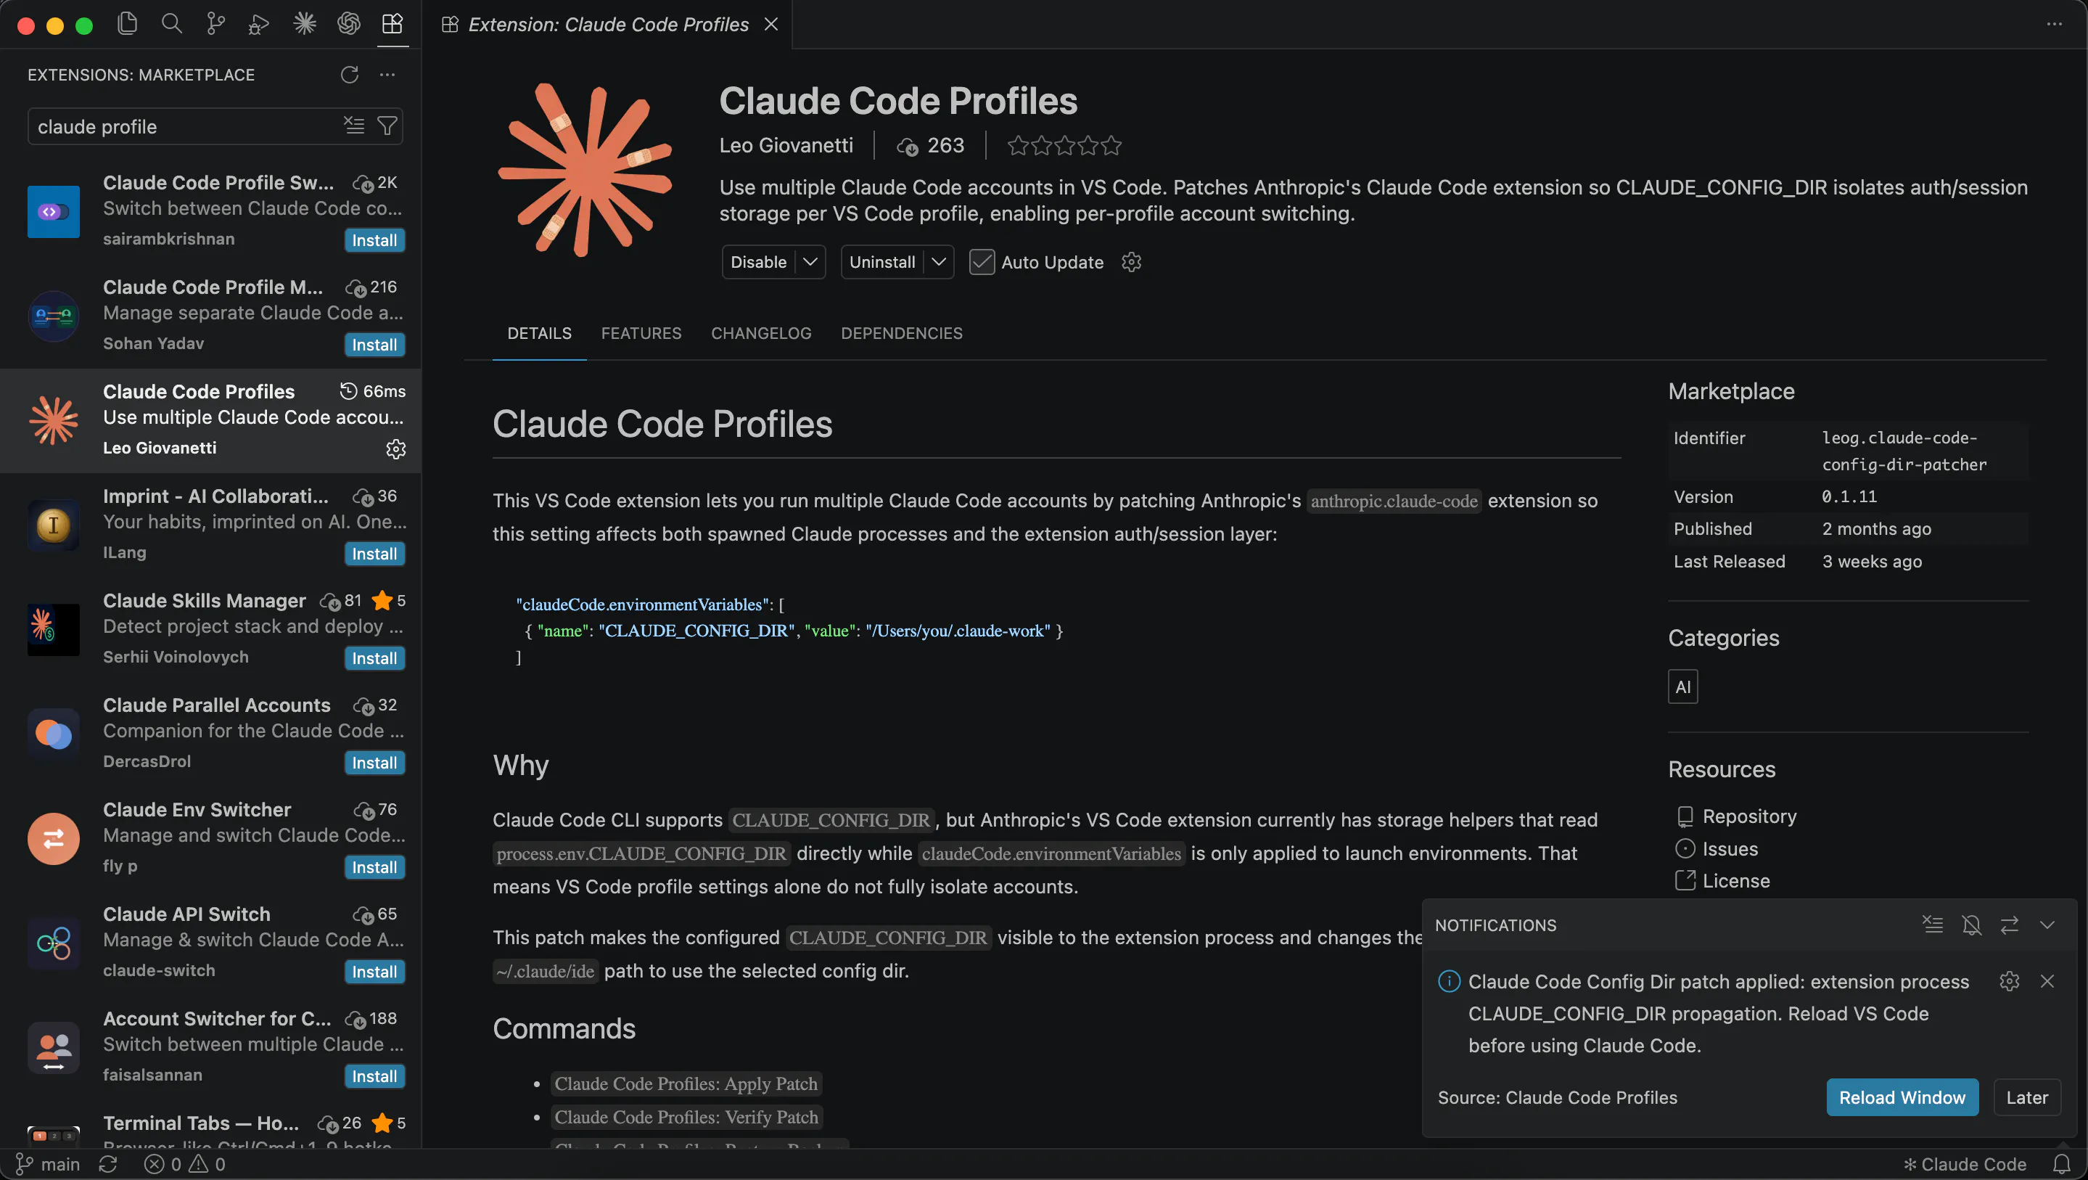
Task: Click the anthropic.claude-code inline code text
Action: (1394, 501)
